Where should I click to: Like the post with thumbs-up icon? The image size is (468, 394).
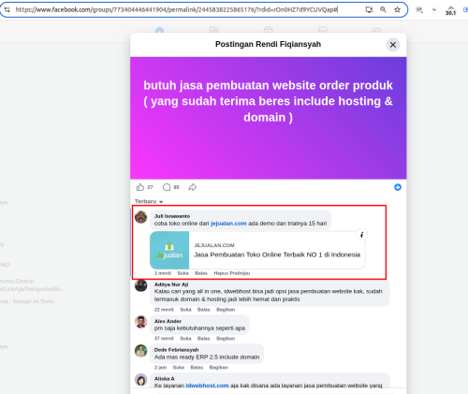(140, 187)
